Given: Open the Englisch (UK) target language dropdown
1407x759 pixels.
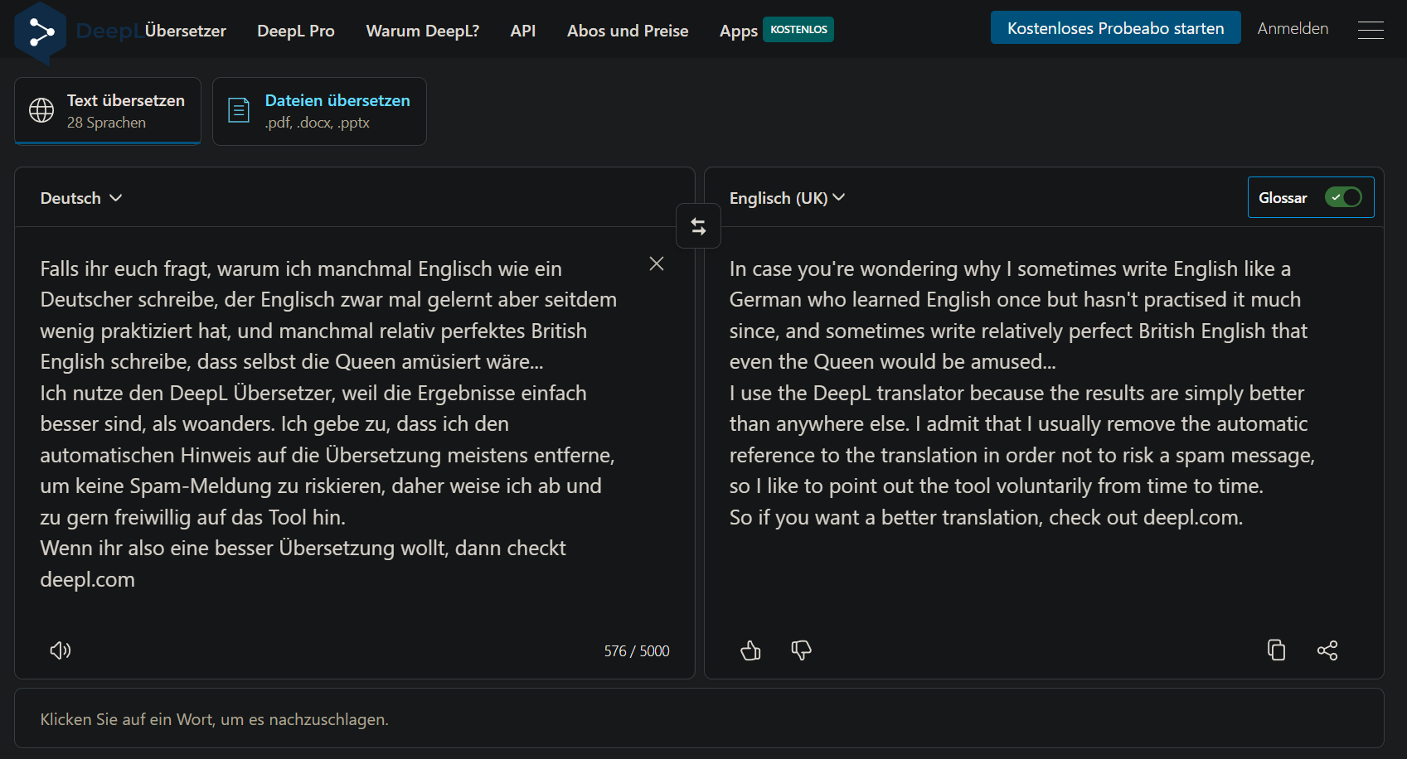Looking at the screenshot, I should [x=787, y=198].
